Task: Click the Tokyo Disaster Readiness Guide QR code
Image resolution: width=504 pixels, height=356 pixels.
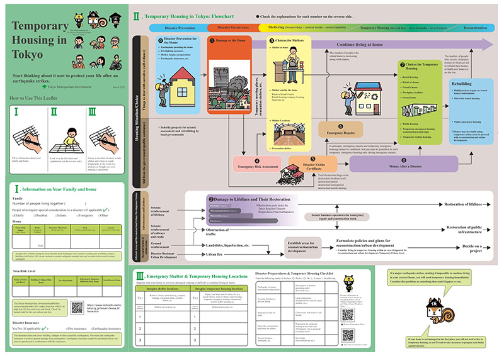Action: 348,336
